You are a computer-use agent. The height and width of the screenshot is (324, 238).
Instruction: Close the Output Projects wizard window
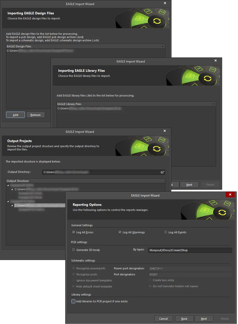pyautogui.click(x=165, y=131)
